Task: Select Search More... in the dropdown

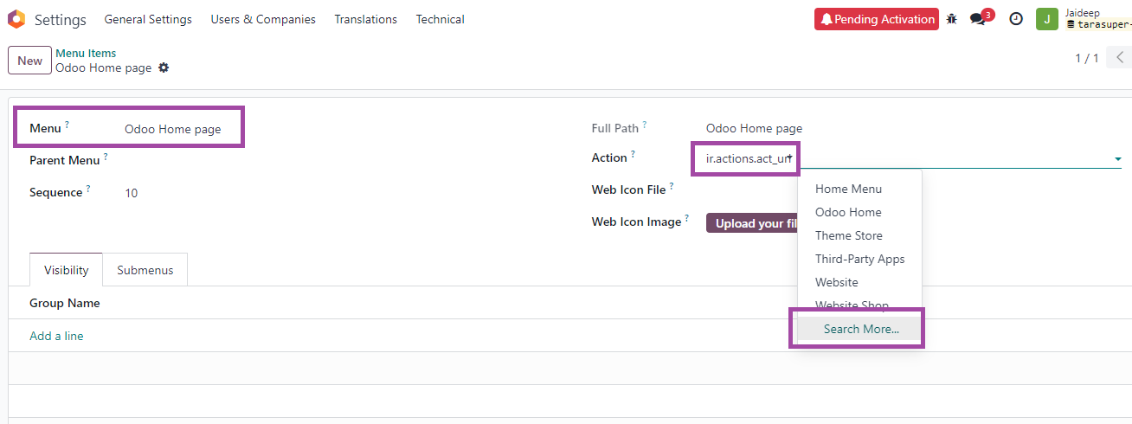Action: coord(860,329)
